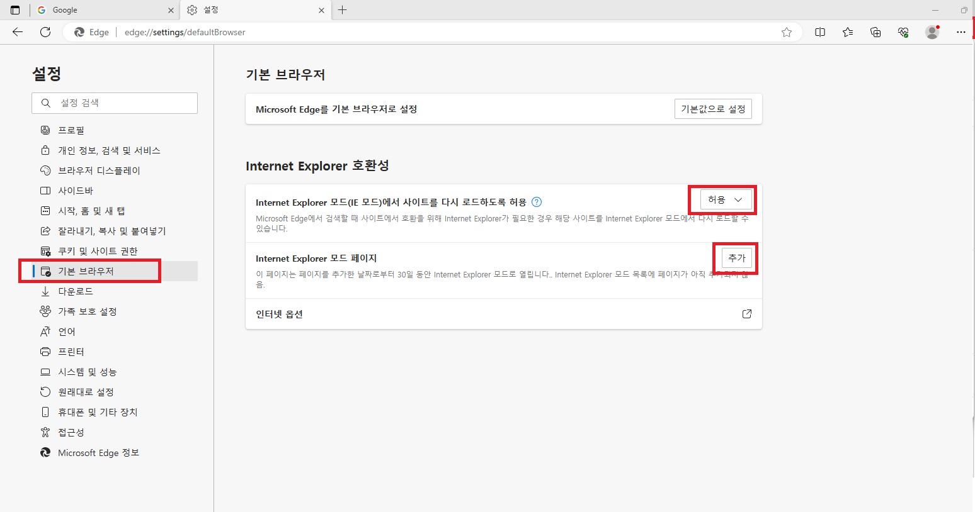Image resolution: width=975 pixels, height=512 pixels.
Task: Click the 인터넷 옵션 row
Action: point(504,314)
